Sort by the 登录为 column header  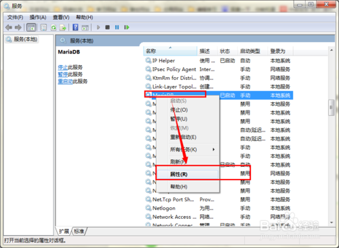click(x=281, y=51)
